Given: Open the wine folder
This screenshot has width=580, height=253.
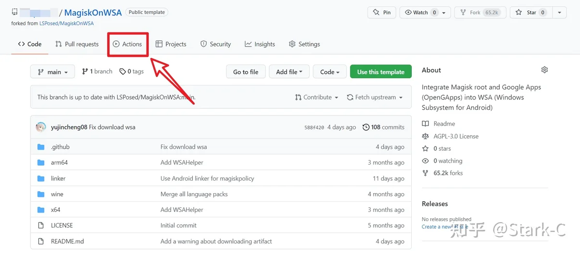Looking at the screenshot, I should (57, 194).
